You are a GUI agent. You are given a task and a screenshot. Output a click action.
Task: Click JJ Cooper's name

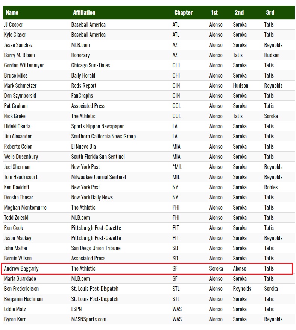(14, 24)
